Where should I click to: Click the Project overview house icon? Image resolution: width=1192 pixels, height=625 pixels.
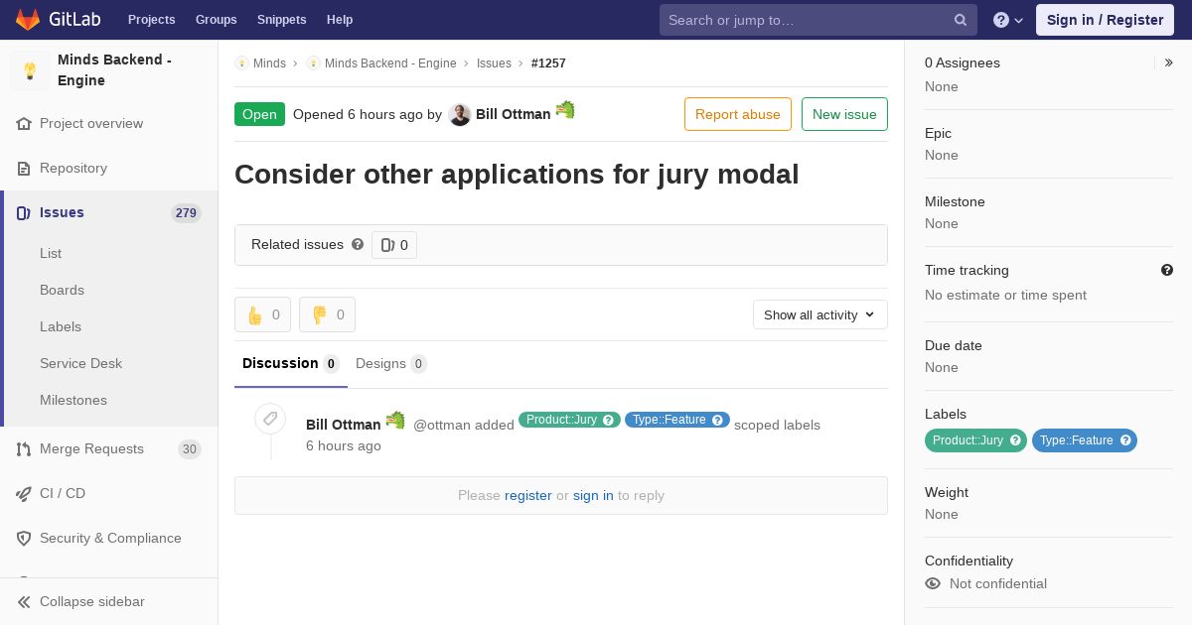pos(24,124)
